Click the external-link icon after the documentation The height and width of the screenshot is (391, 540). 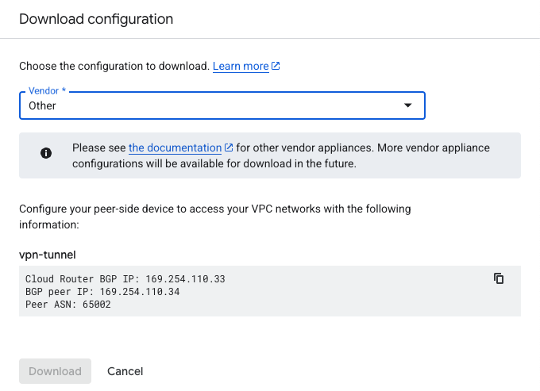[x=229, y=148]
